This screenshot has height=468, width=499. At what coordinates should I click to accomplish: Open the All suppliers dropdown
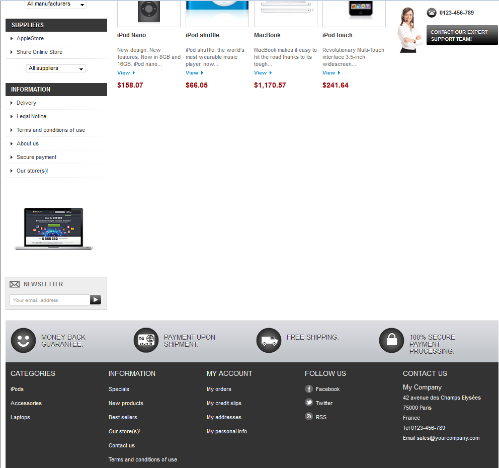pyautogui.click(x=56, y=68)
